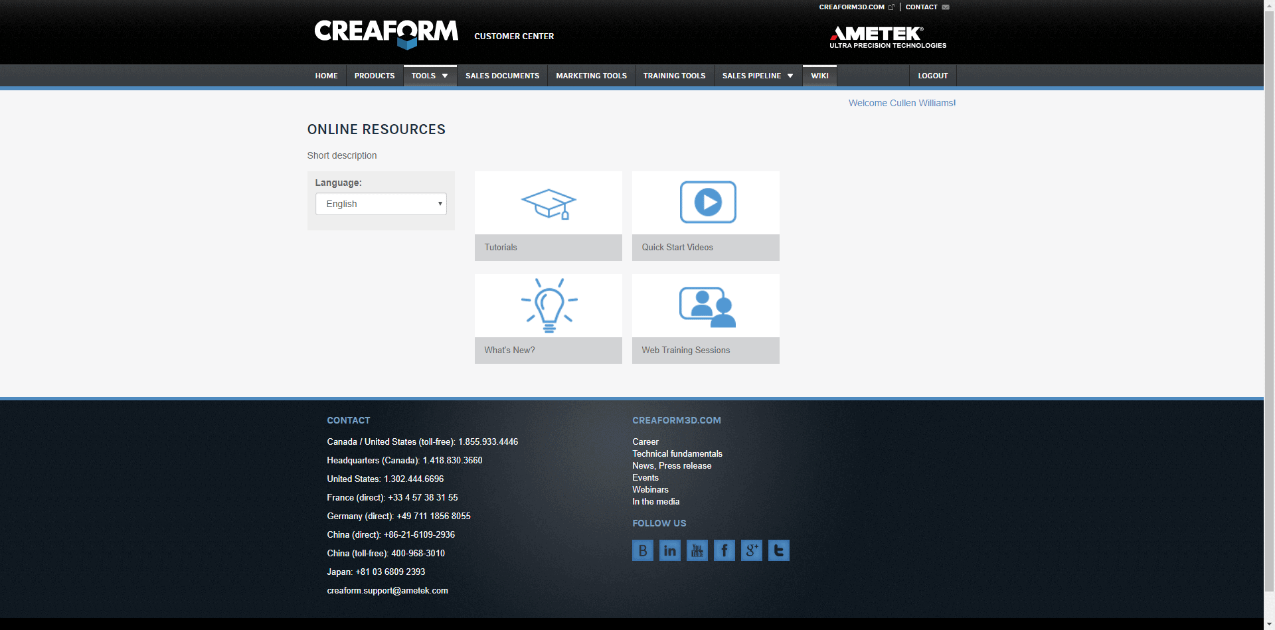Click the Headquarters (Canada) phone number
The width and height of the screenshot is (1275, 630).
click(452, 460)
